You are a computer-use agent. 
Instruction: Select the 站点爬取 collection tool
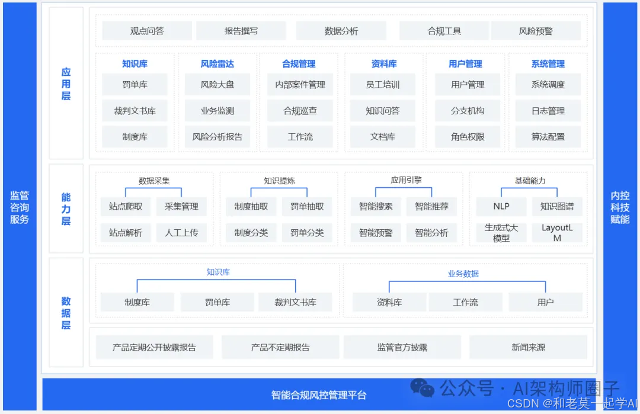125,206
